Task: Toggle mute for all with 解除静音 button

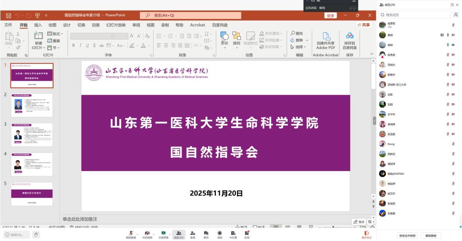Action: click(x=431, y=236)
